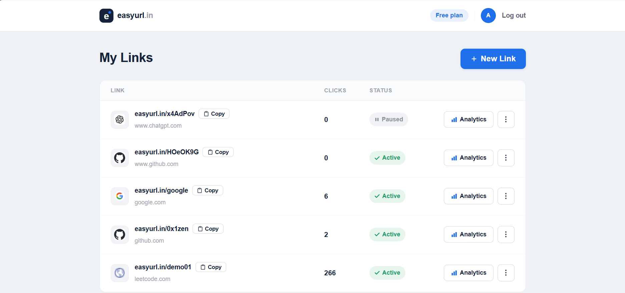The width and height of the screenshot is (625, 293).
Task: Open the user avatar "A"
Action: tap(488, 15)
